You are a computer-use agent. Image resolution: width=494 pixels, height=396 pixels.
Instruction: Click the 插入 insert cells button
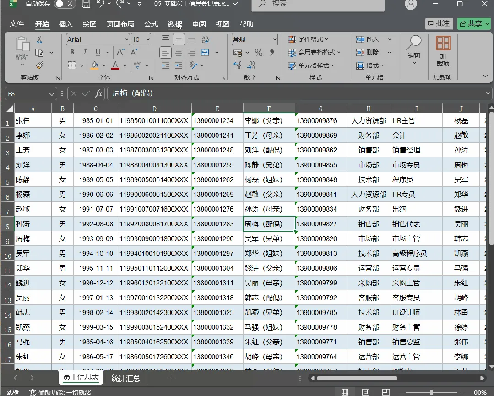click(x=367, y=39)
